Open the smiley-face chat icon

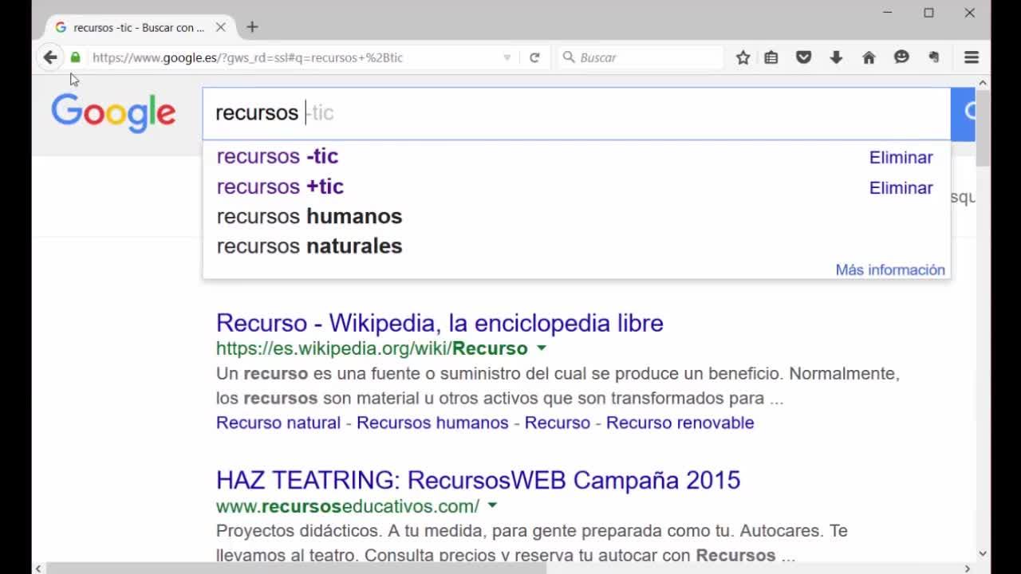tap(901, 57)
